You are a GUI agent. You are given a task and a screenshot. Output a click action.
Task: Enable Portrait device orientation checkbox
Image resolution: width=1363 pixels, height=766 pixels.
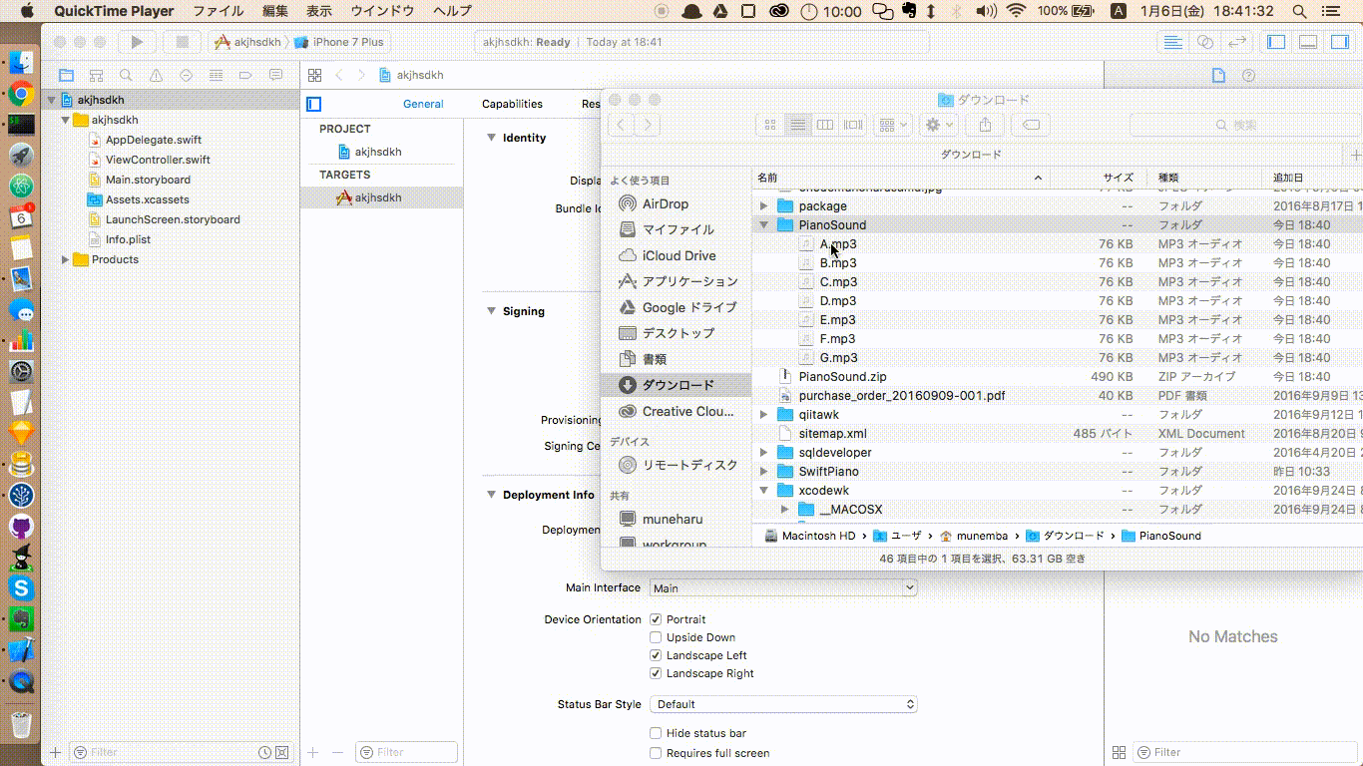(656, 619)
